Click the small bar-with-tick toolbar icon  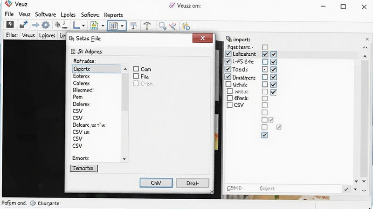(x=65, y=25)
